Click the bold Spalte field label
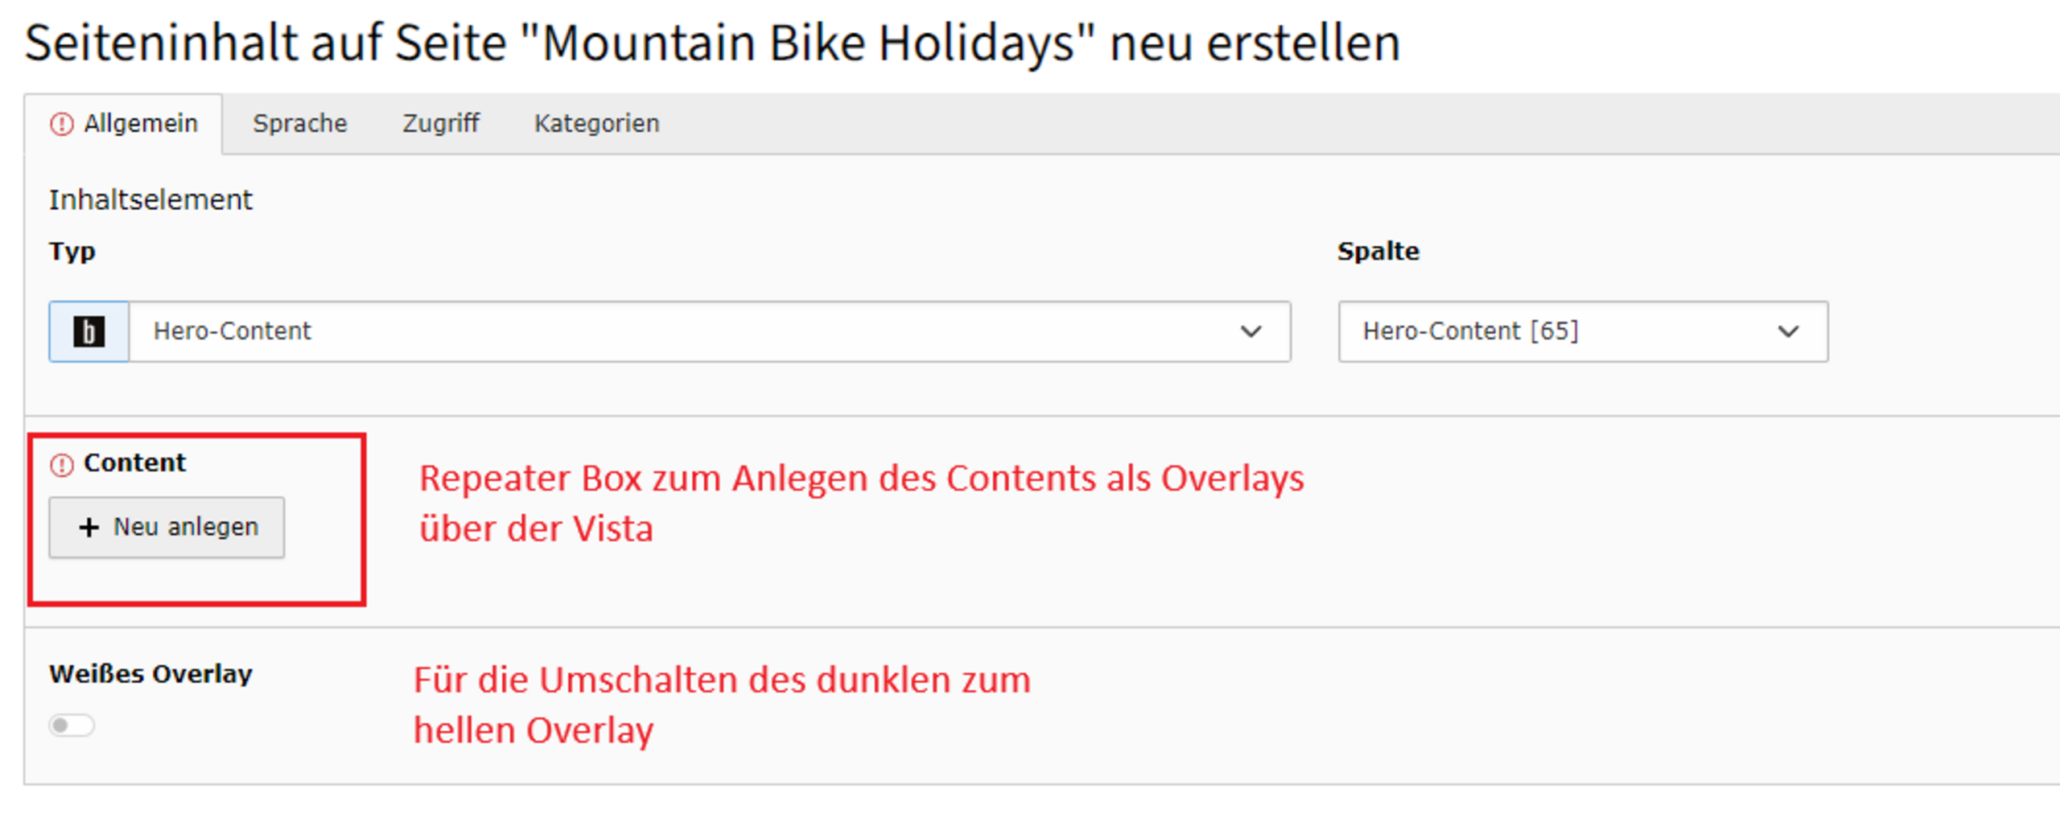The width and height of the screenshot is (2060, 830). pos(1378,251)
